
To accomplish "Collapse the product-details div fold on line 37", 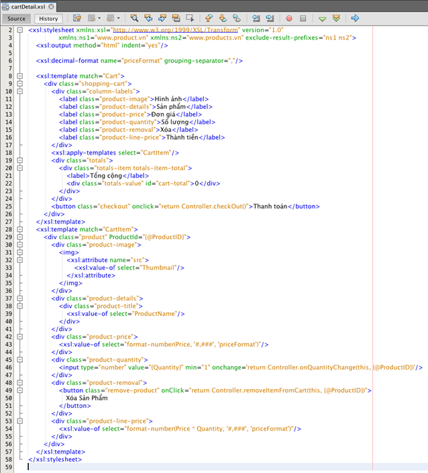I will (x=20, y=298).
